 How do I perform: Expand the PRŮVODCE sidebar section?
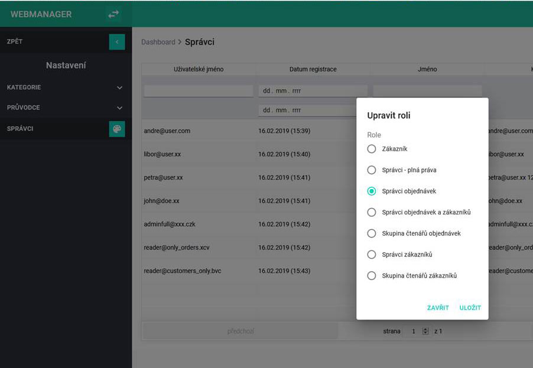point(65,108)
